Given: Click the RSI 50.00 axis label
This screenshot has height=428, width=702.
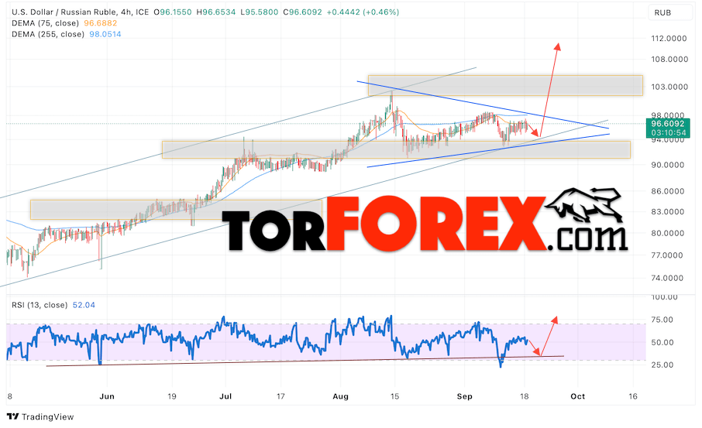Looking at the screenshot, I should 662,343.
